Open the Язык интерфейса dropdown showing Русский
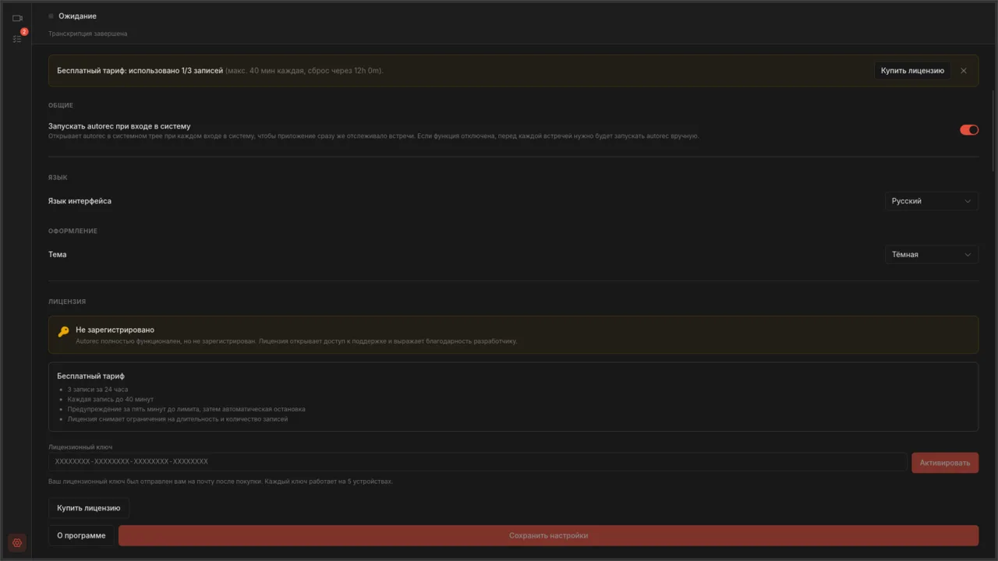 click(x=932, y=201)
